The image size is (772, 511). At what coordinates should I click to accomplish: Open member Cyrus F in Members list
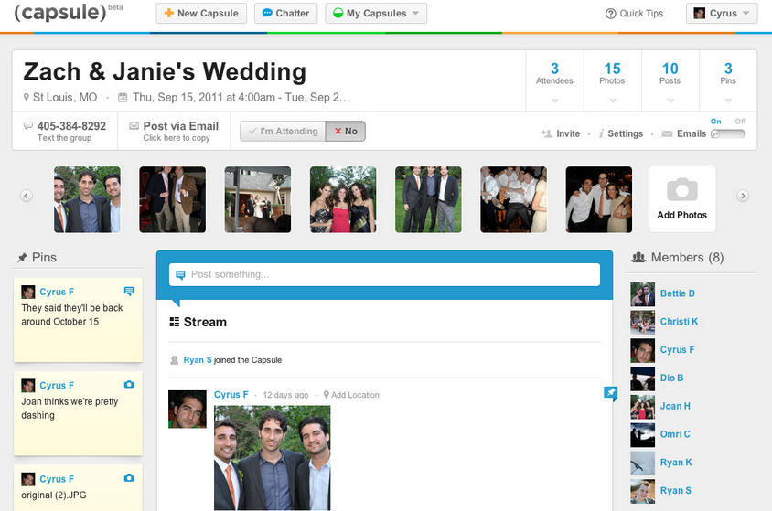pos(678,350)
